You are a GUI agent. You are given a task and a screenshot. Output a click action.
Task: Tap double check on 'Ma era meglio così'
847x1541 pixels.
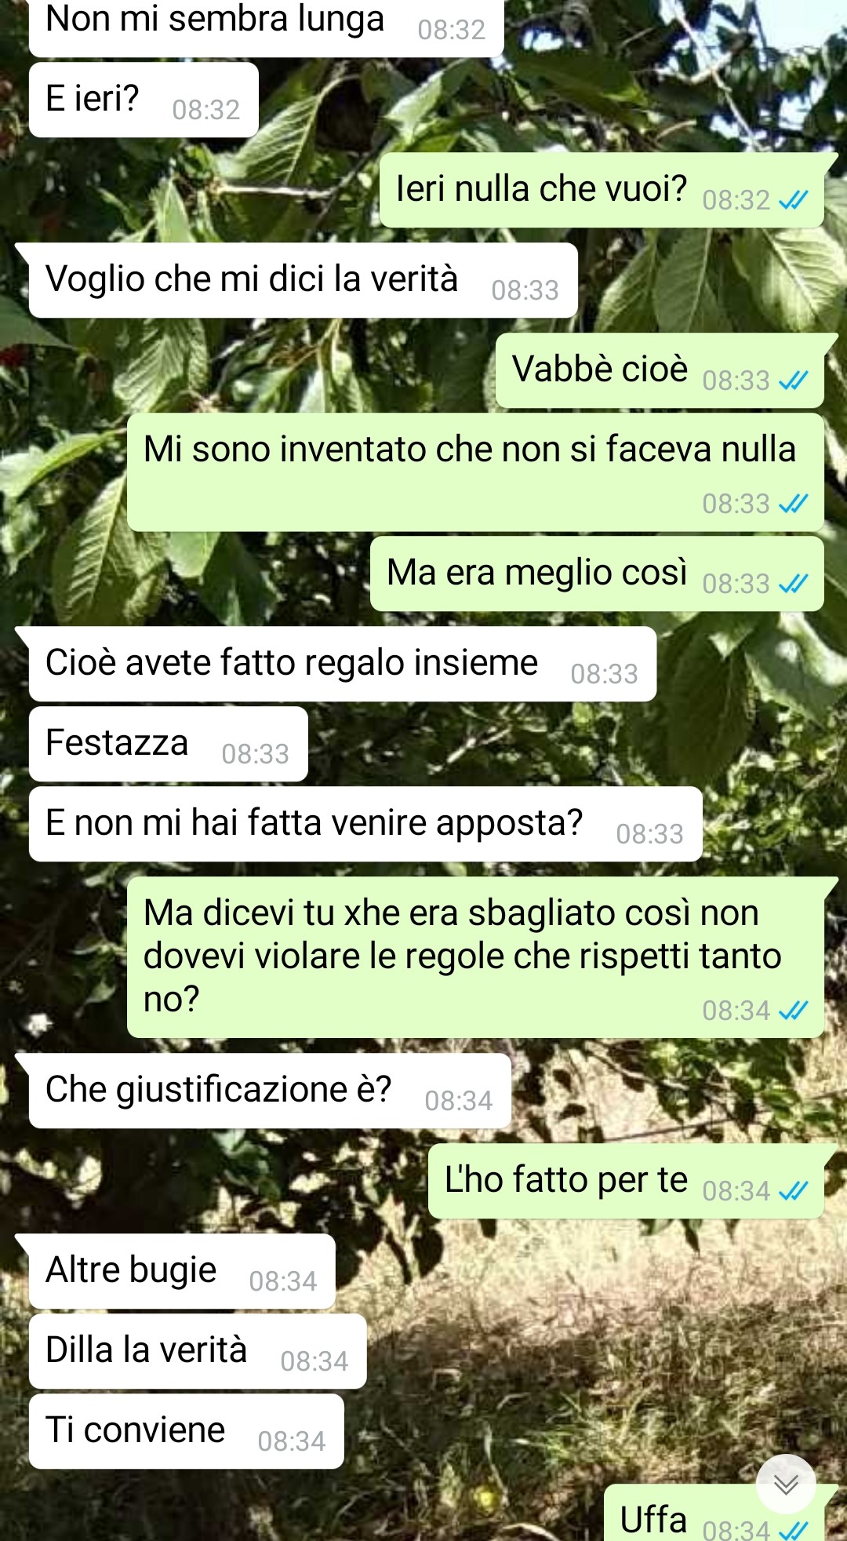[x=793, y=584]
